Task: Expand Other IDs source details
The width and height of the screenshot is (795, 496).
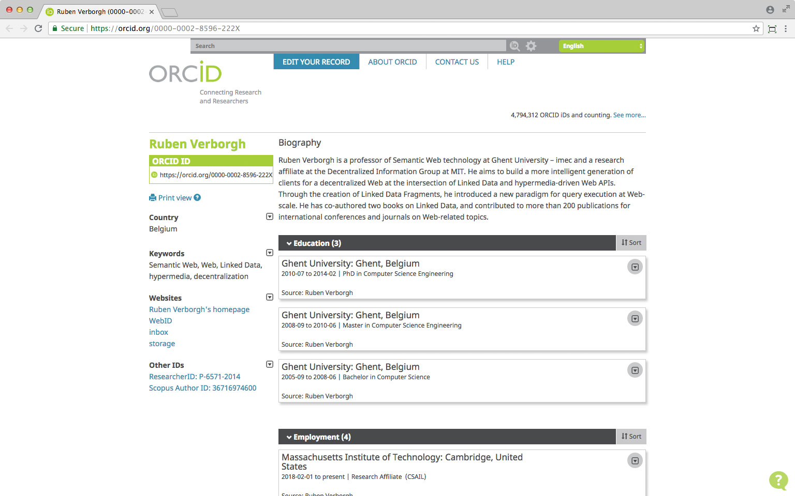Action: pyautogui.click(x=270, y=364)
